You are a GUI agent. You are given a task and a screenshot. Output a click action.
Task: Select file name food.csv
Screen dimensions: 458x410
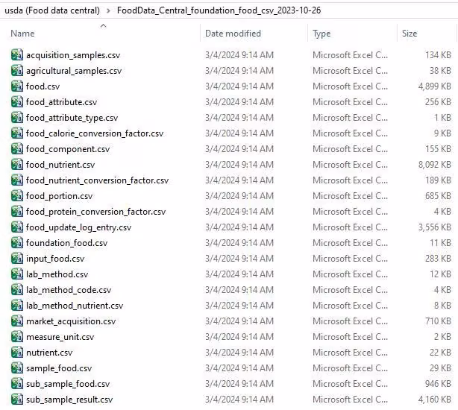pos(43,86)
